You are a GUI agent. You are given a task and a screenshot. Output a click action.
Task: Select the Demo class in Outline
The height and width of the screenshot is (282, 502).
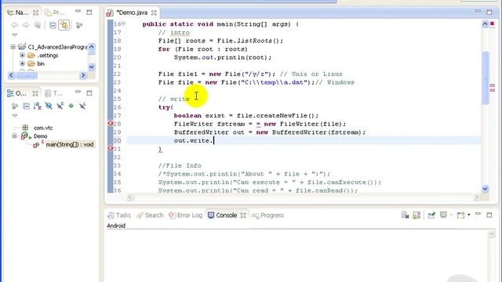tap(40, 136)
